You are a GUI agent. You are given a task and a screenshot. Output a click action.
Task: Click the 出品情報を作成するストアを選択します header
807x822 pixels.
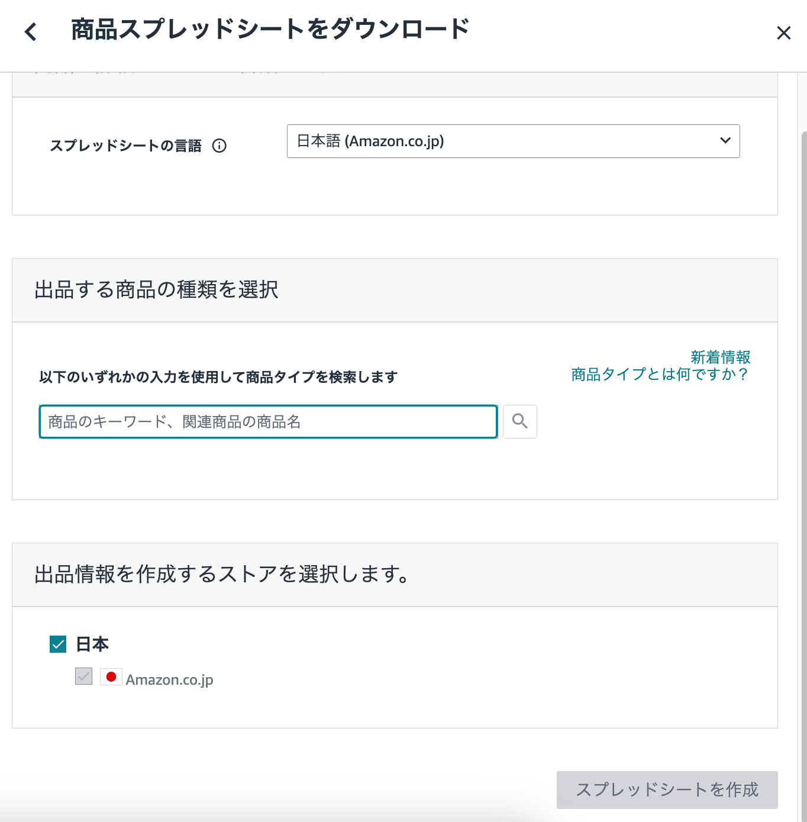coord(222,575)
